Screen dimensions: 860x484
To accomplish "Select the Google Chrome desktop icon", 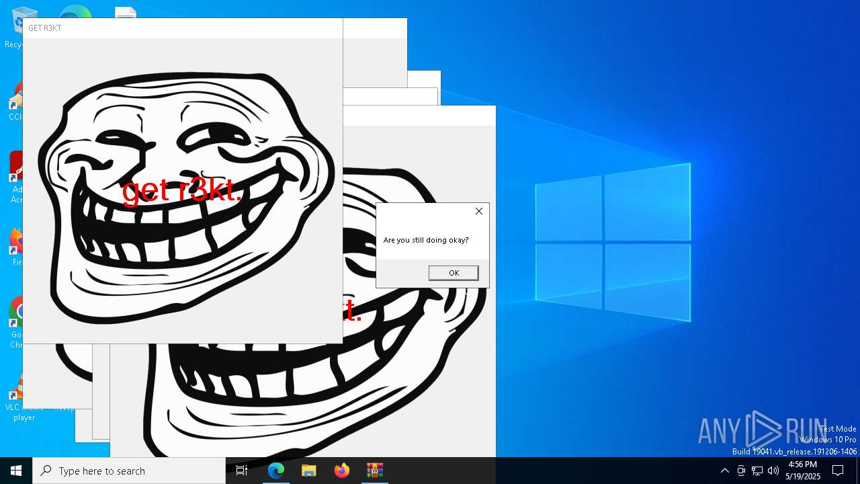I will click(x=16, y=323).
